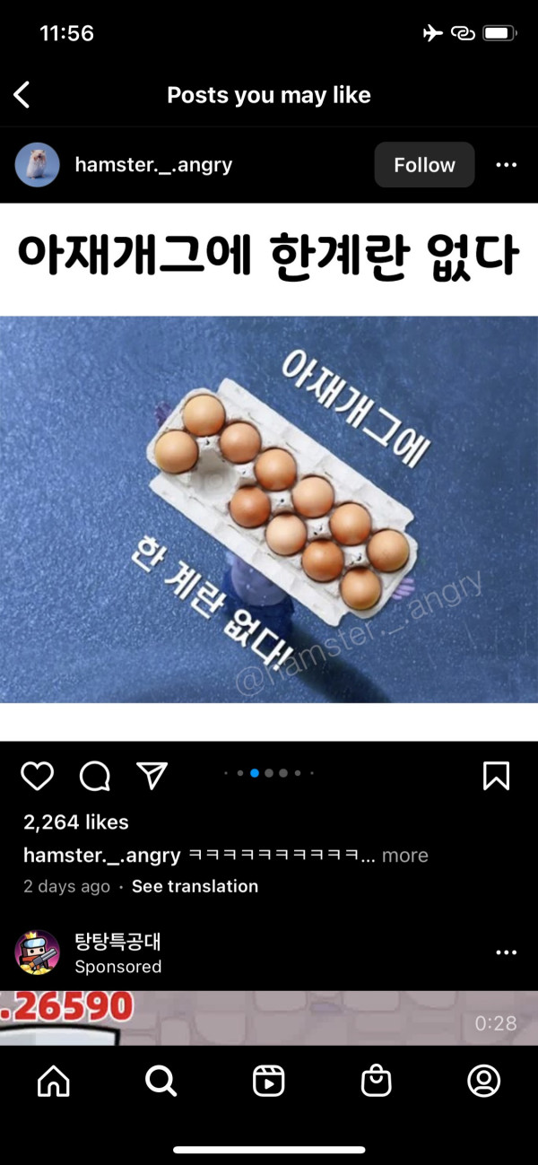Open comments with speech bubble icon
538x1165 pixels.
tap(94, 776)
